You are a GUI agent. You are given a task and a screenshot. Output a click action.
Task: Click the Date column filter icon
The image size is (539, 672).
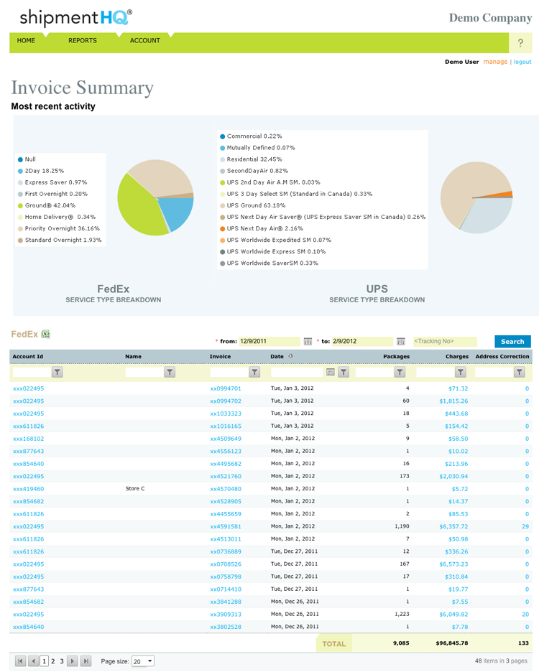click(344, 372)
